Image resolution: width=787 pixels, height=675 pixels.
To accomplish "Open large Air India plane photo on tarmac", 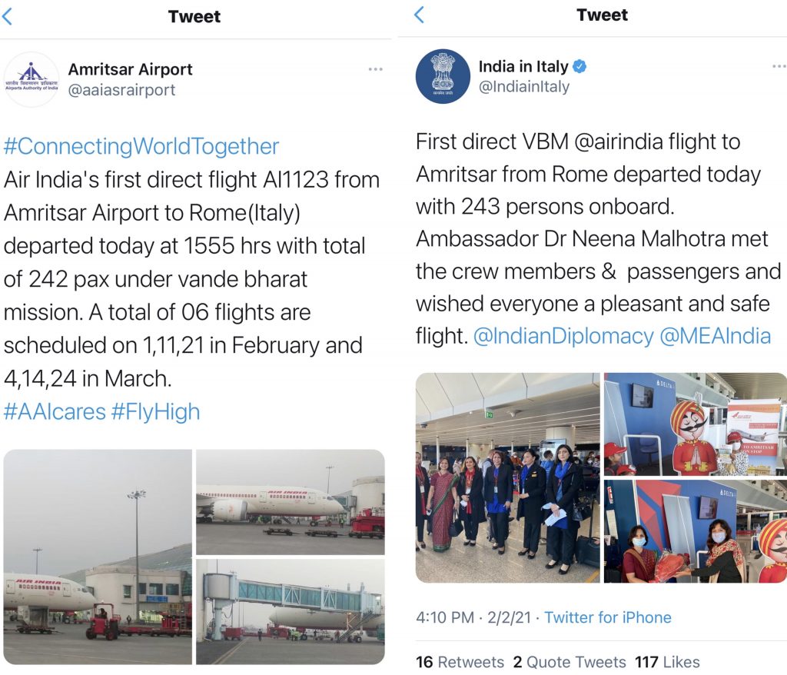I will click(x=97, y=557).
